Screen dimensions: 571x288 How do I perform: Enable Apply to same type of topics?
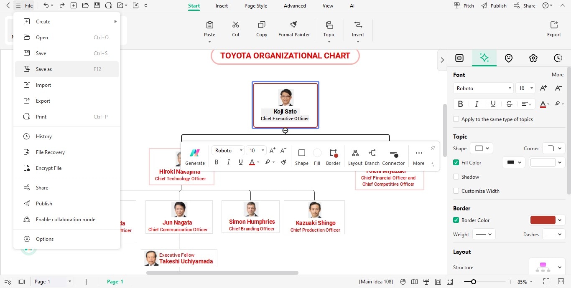[456, 119]
